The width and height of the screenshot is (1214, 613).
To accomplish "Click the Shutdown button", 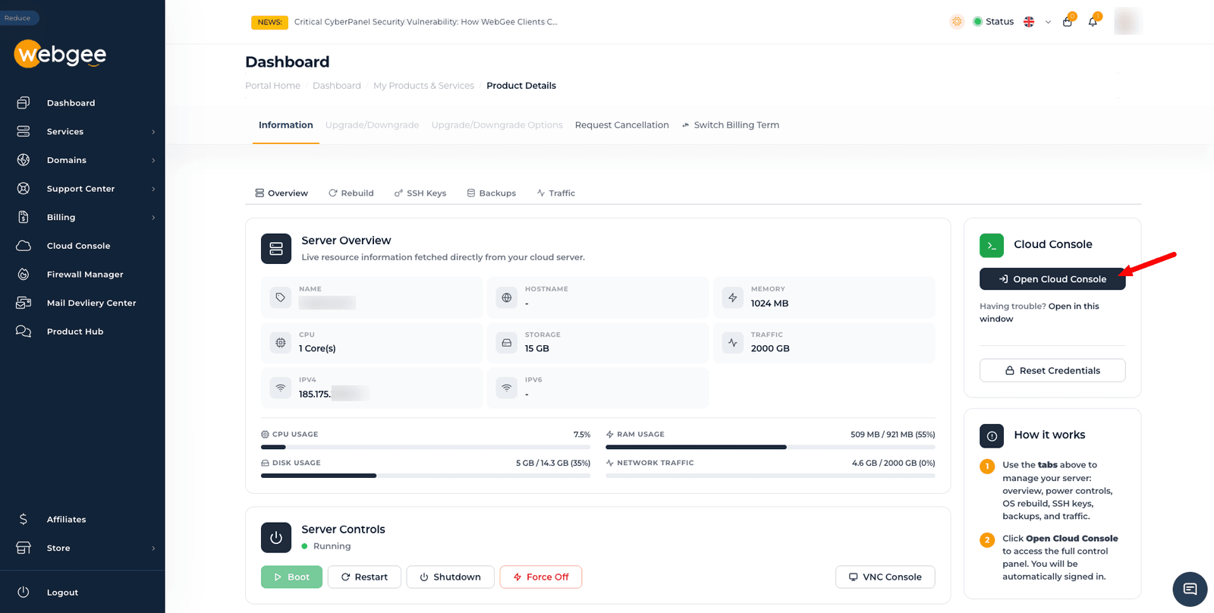I will [450, 577].
